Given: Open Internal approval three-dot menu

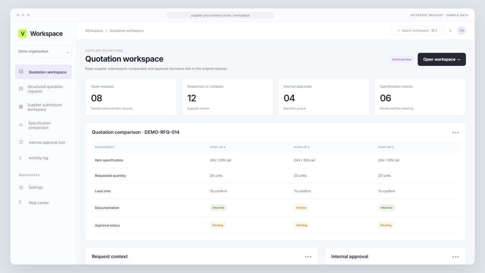Looking at the screenshot, I should point(455,257).
